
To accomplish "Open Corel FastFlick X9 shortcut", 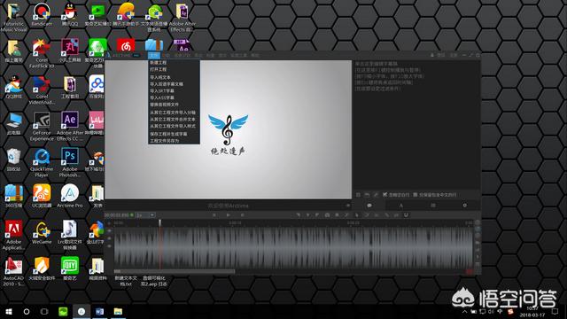I will tap(42, 53).
